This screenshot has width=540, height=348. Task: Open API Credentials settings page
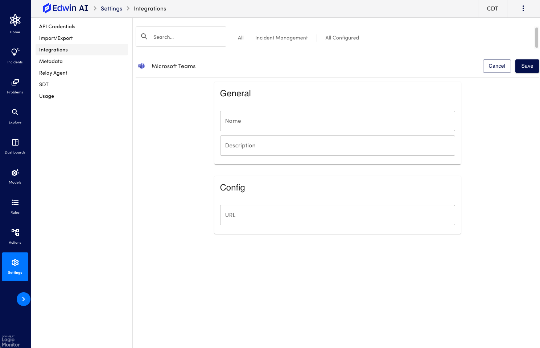(x=82, y=26)
